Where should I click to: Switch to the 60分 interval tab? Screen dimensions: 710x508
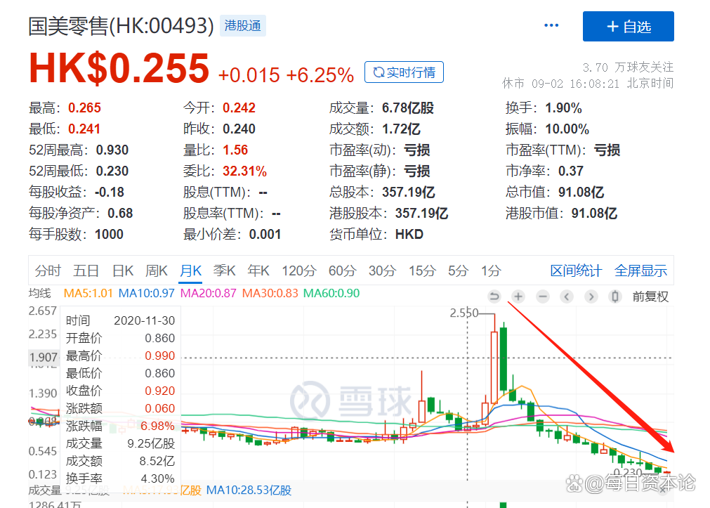pos(342,270)
